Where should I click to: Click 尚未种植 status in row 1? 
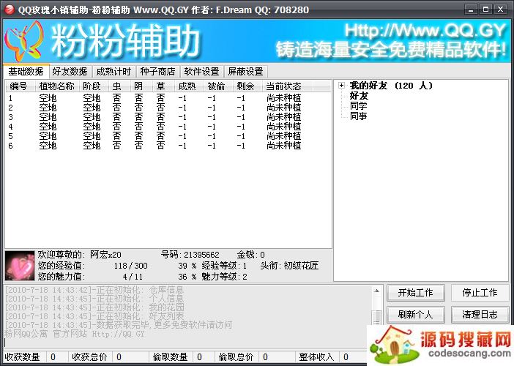283,98
